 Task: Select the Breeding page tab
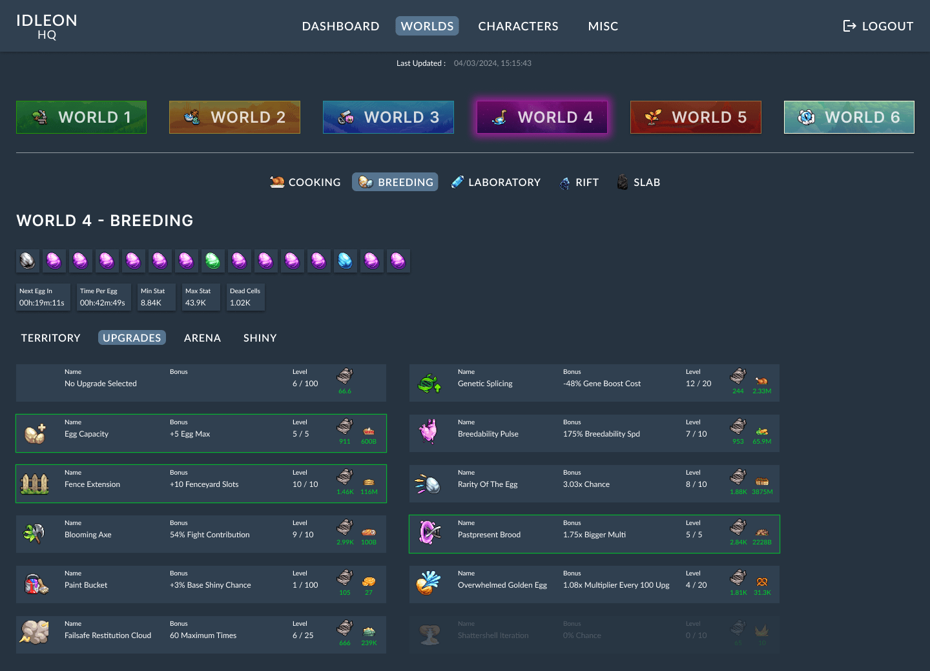[395, 182]
